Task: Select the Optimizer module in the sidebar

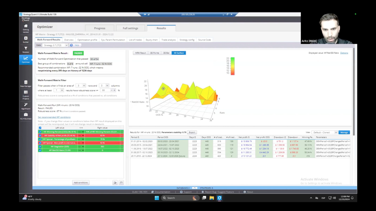Action: point(26,60)
